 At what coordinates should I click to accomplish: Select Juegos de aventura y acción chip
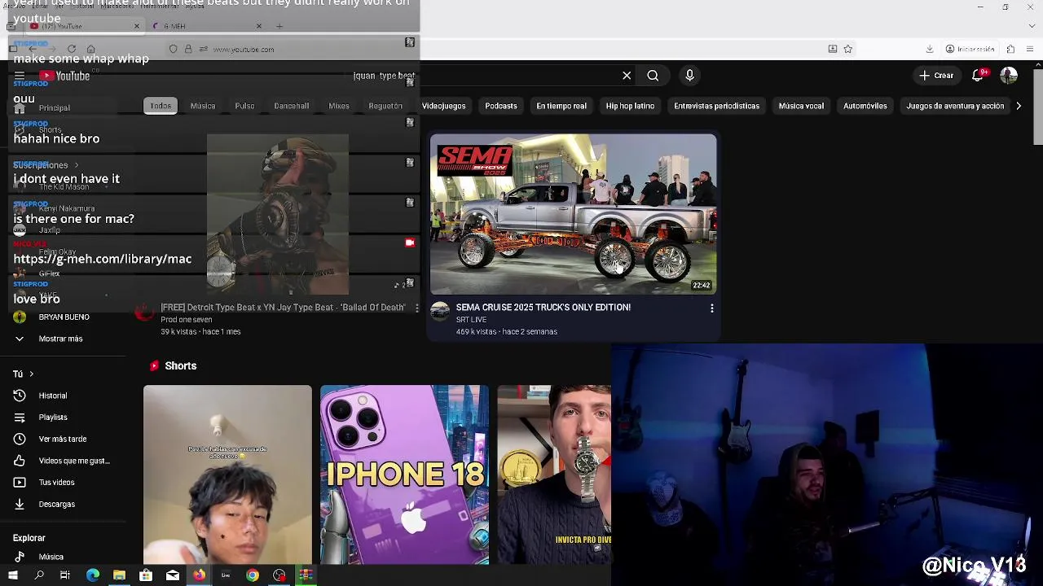click(955, 106)
